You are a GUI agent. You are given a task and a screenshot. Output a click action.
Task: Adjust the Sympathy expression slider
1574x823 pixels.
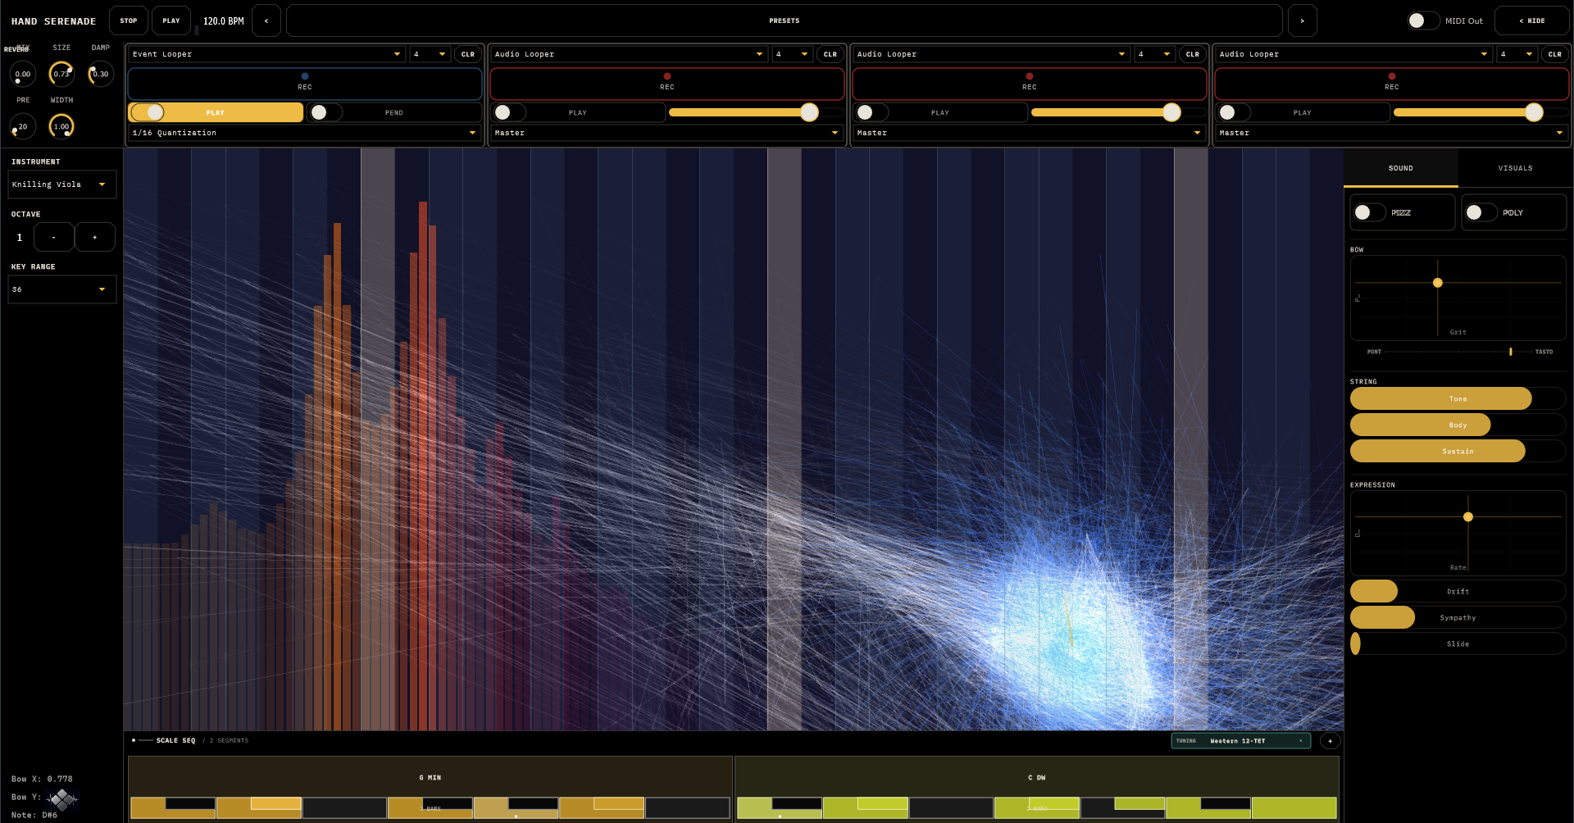[x=1458, y=617]
